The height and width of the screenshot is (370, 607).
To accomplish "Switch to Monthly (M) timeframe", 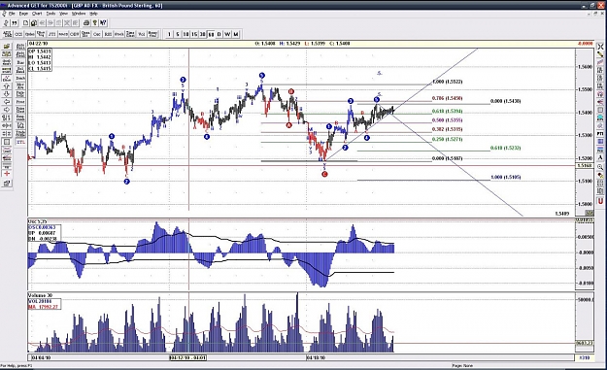I will click(236, 34).
